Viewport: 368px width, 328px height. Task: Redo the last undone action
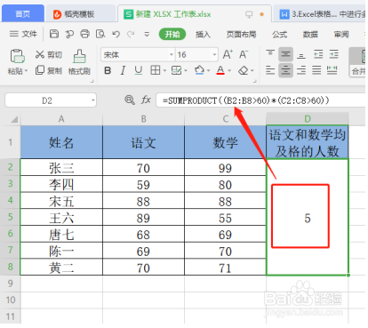point(131,35)
